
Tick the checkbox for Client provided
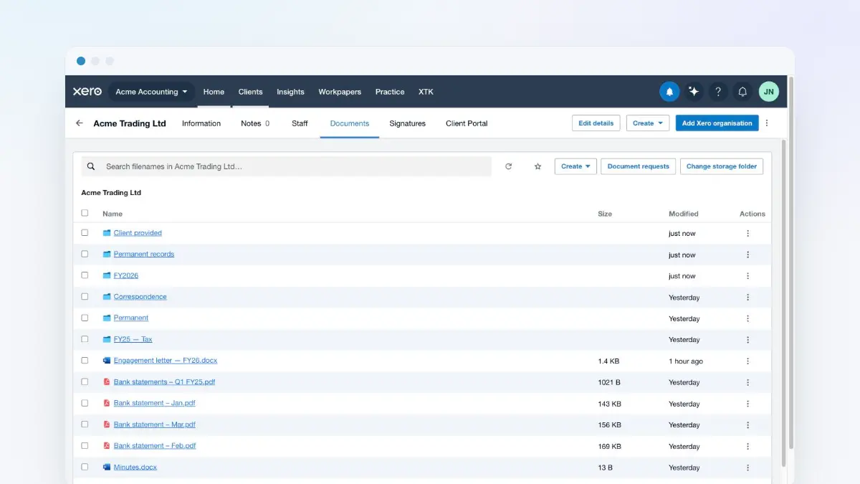(85, 233)
